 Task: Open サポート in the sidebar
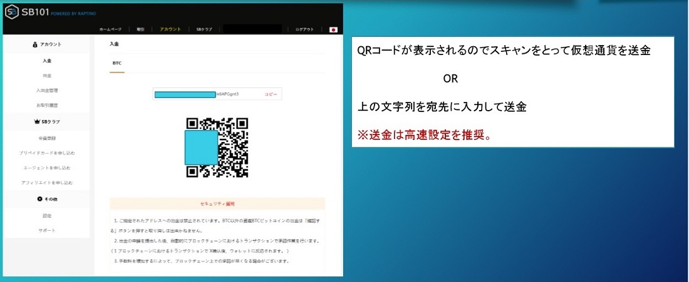tap(47, 231)
